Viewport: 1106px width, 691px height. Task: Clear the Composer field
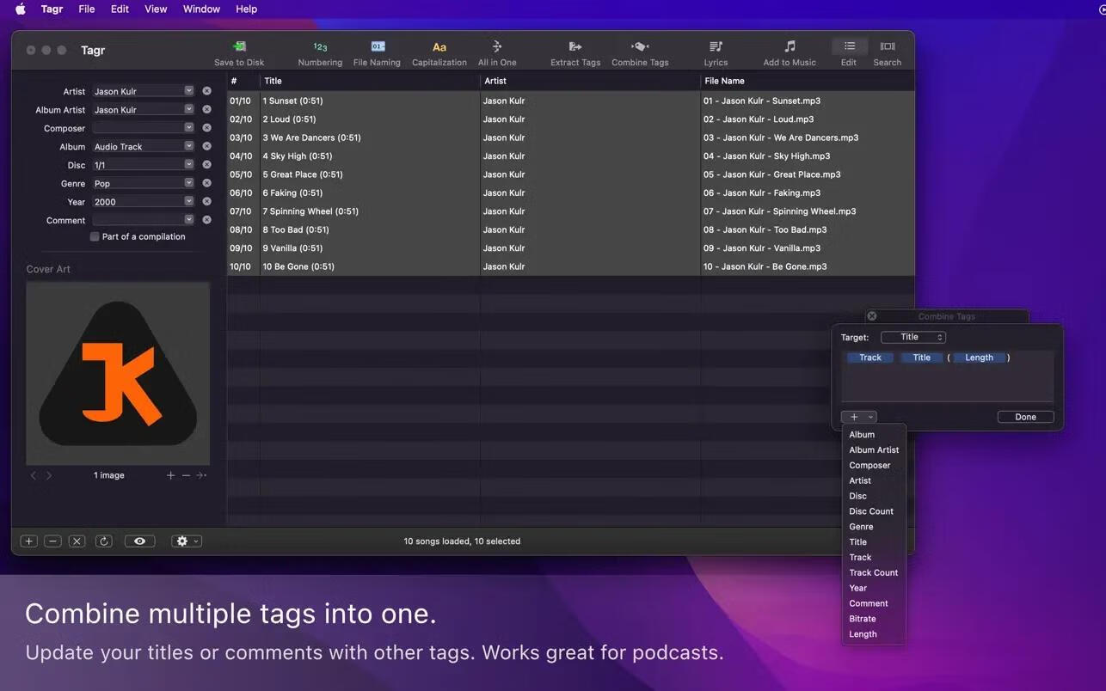(206, 128)
